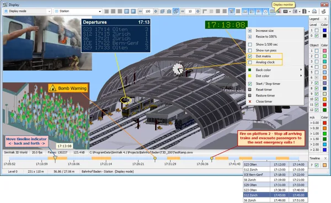Click the bomb warning triangle icon
This screenshot has width=331, height=203.
pos(53,88)
